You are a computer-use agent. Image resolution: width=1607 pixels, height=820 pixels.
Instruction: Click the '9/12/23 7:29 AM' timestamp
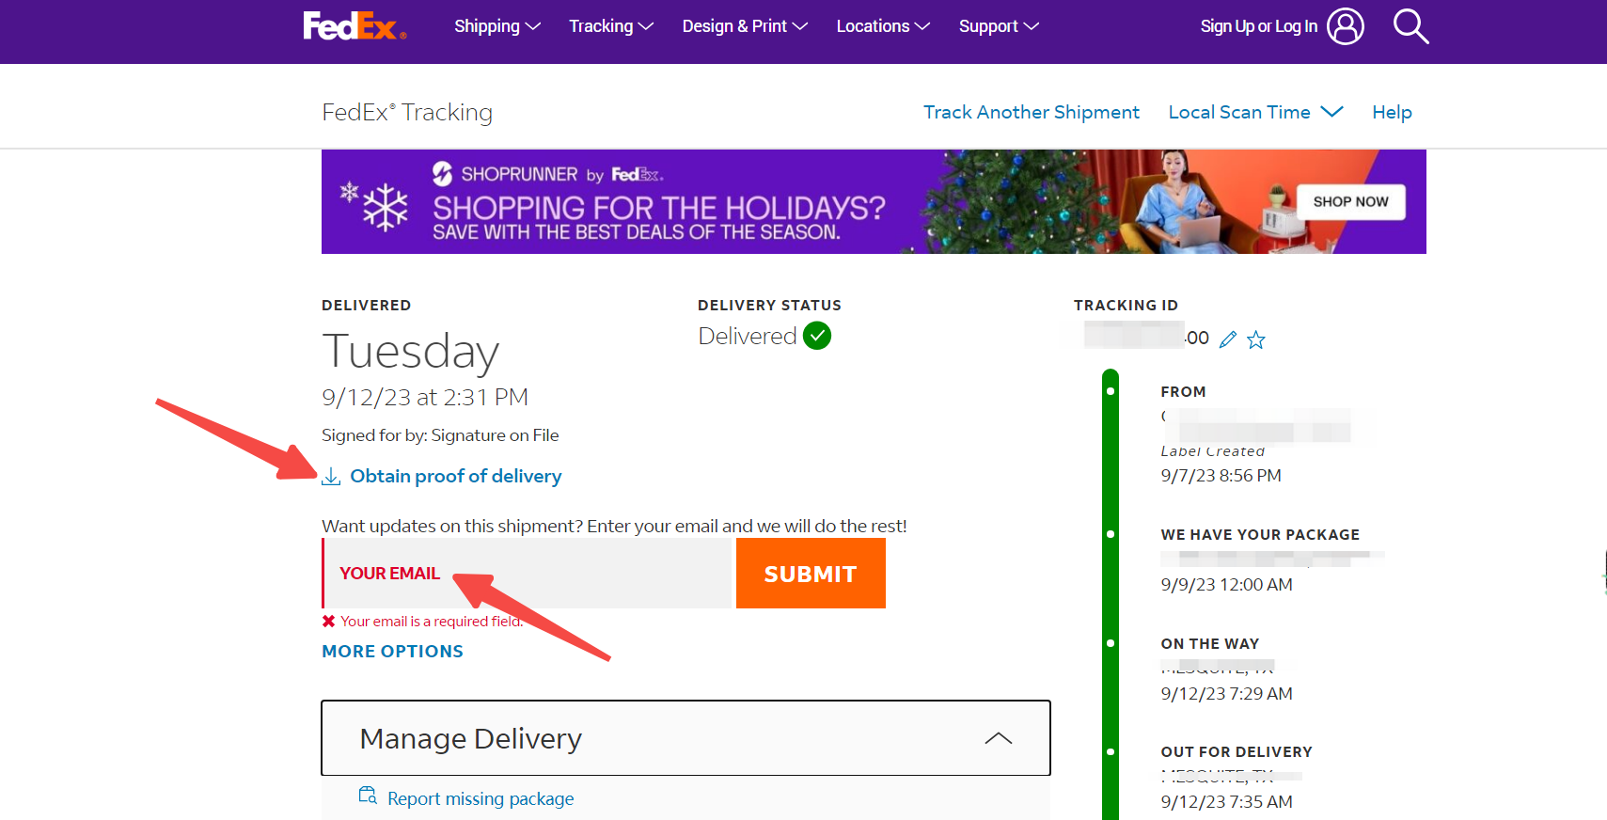[1226, 694]
